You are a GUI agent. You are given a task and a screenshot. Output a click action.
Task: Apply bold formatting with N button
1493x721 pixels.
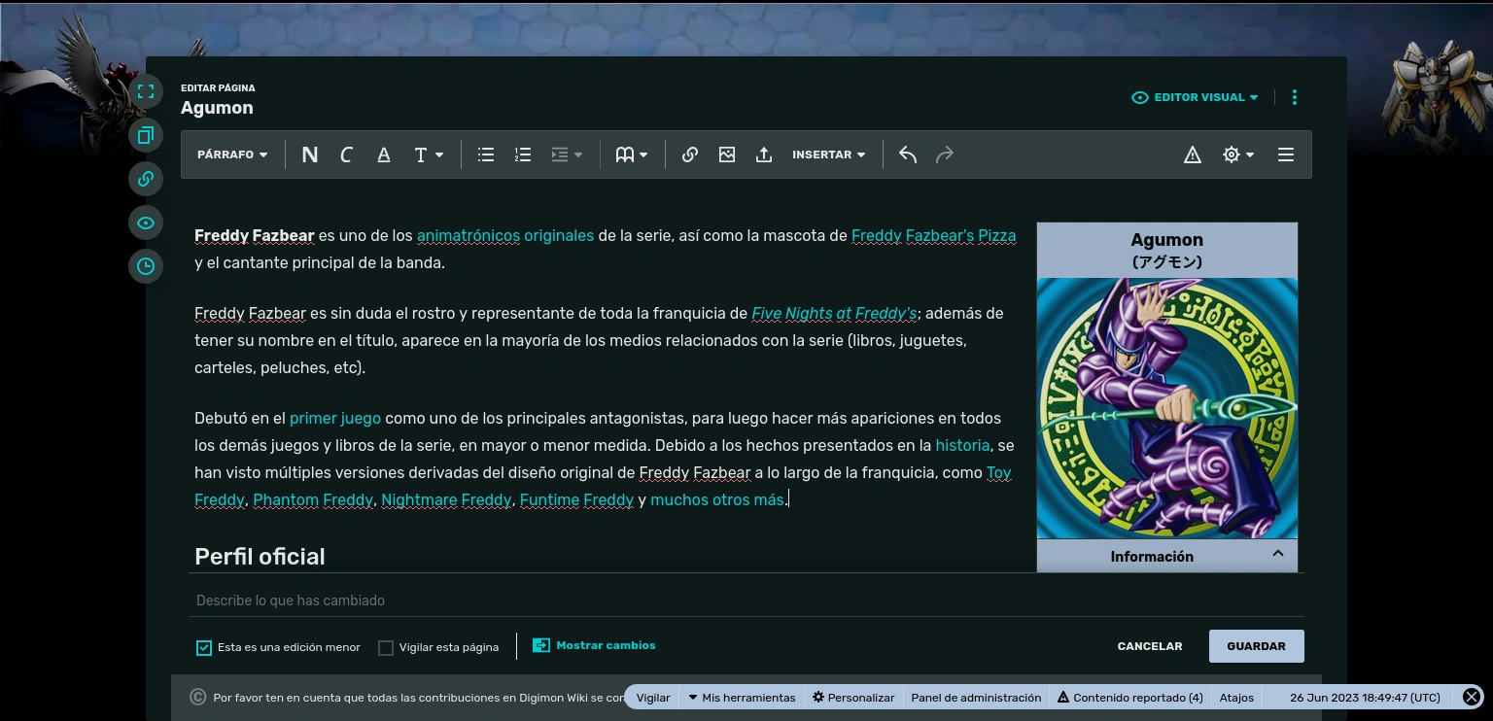pos(310,154)
